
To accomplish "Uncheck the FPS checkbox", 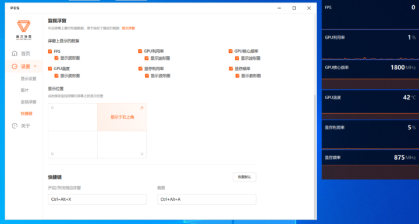I will click(x=50, y=52).
